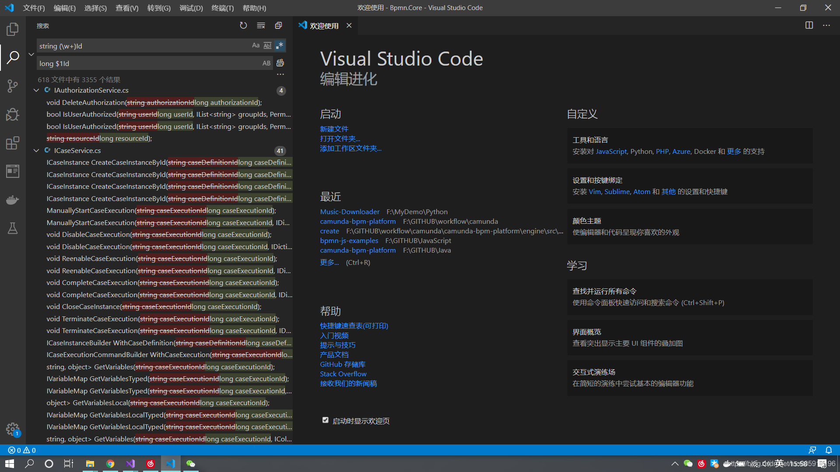Click into the replace input field

tap(149, 63)
